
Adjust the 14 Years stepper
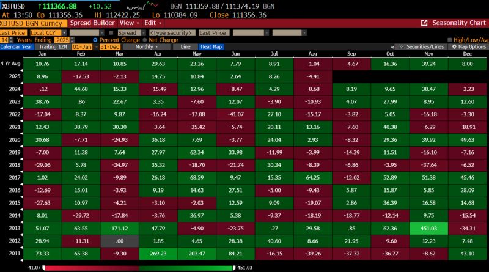click(x=11, y=40)
